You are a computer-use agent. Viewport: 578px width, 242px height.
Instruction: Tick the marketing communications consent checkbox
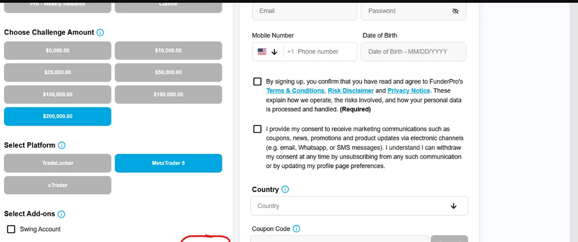click(x=257, y=129)
